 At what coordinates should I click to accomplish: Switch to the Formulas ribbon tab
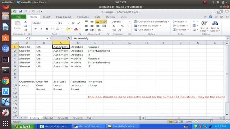click(83, 17)
